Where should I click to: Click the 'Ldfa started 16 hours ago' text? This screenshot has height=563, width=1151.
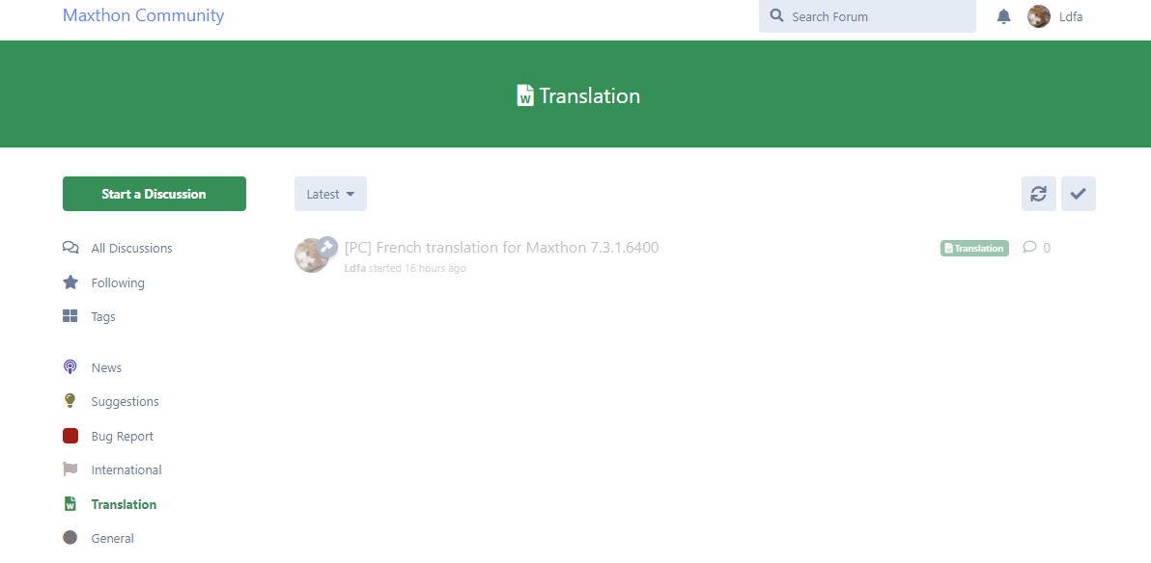(406, 268)
